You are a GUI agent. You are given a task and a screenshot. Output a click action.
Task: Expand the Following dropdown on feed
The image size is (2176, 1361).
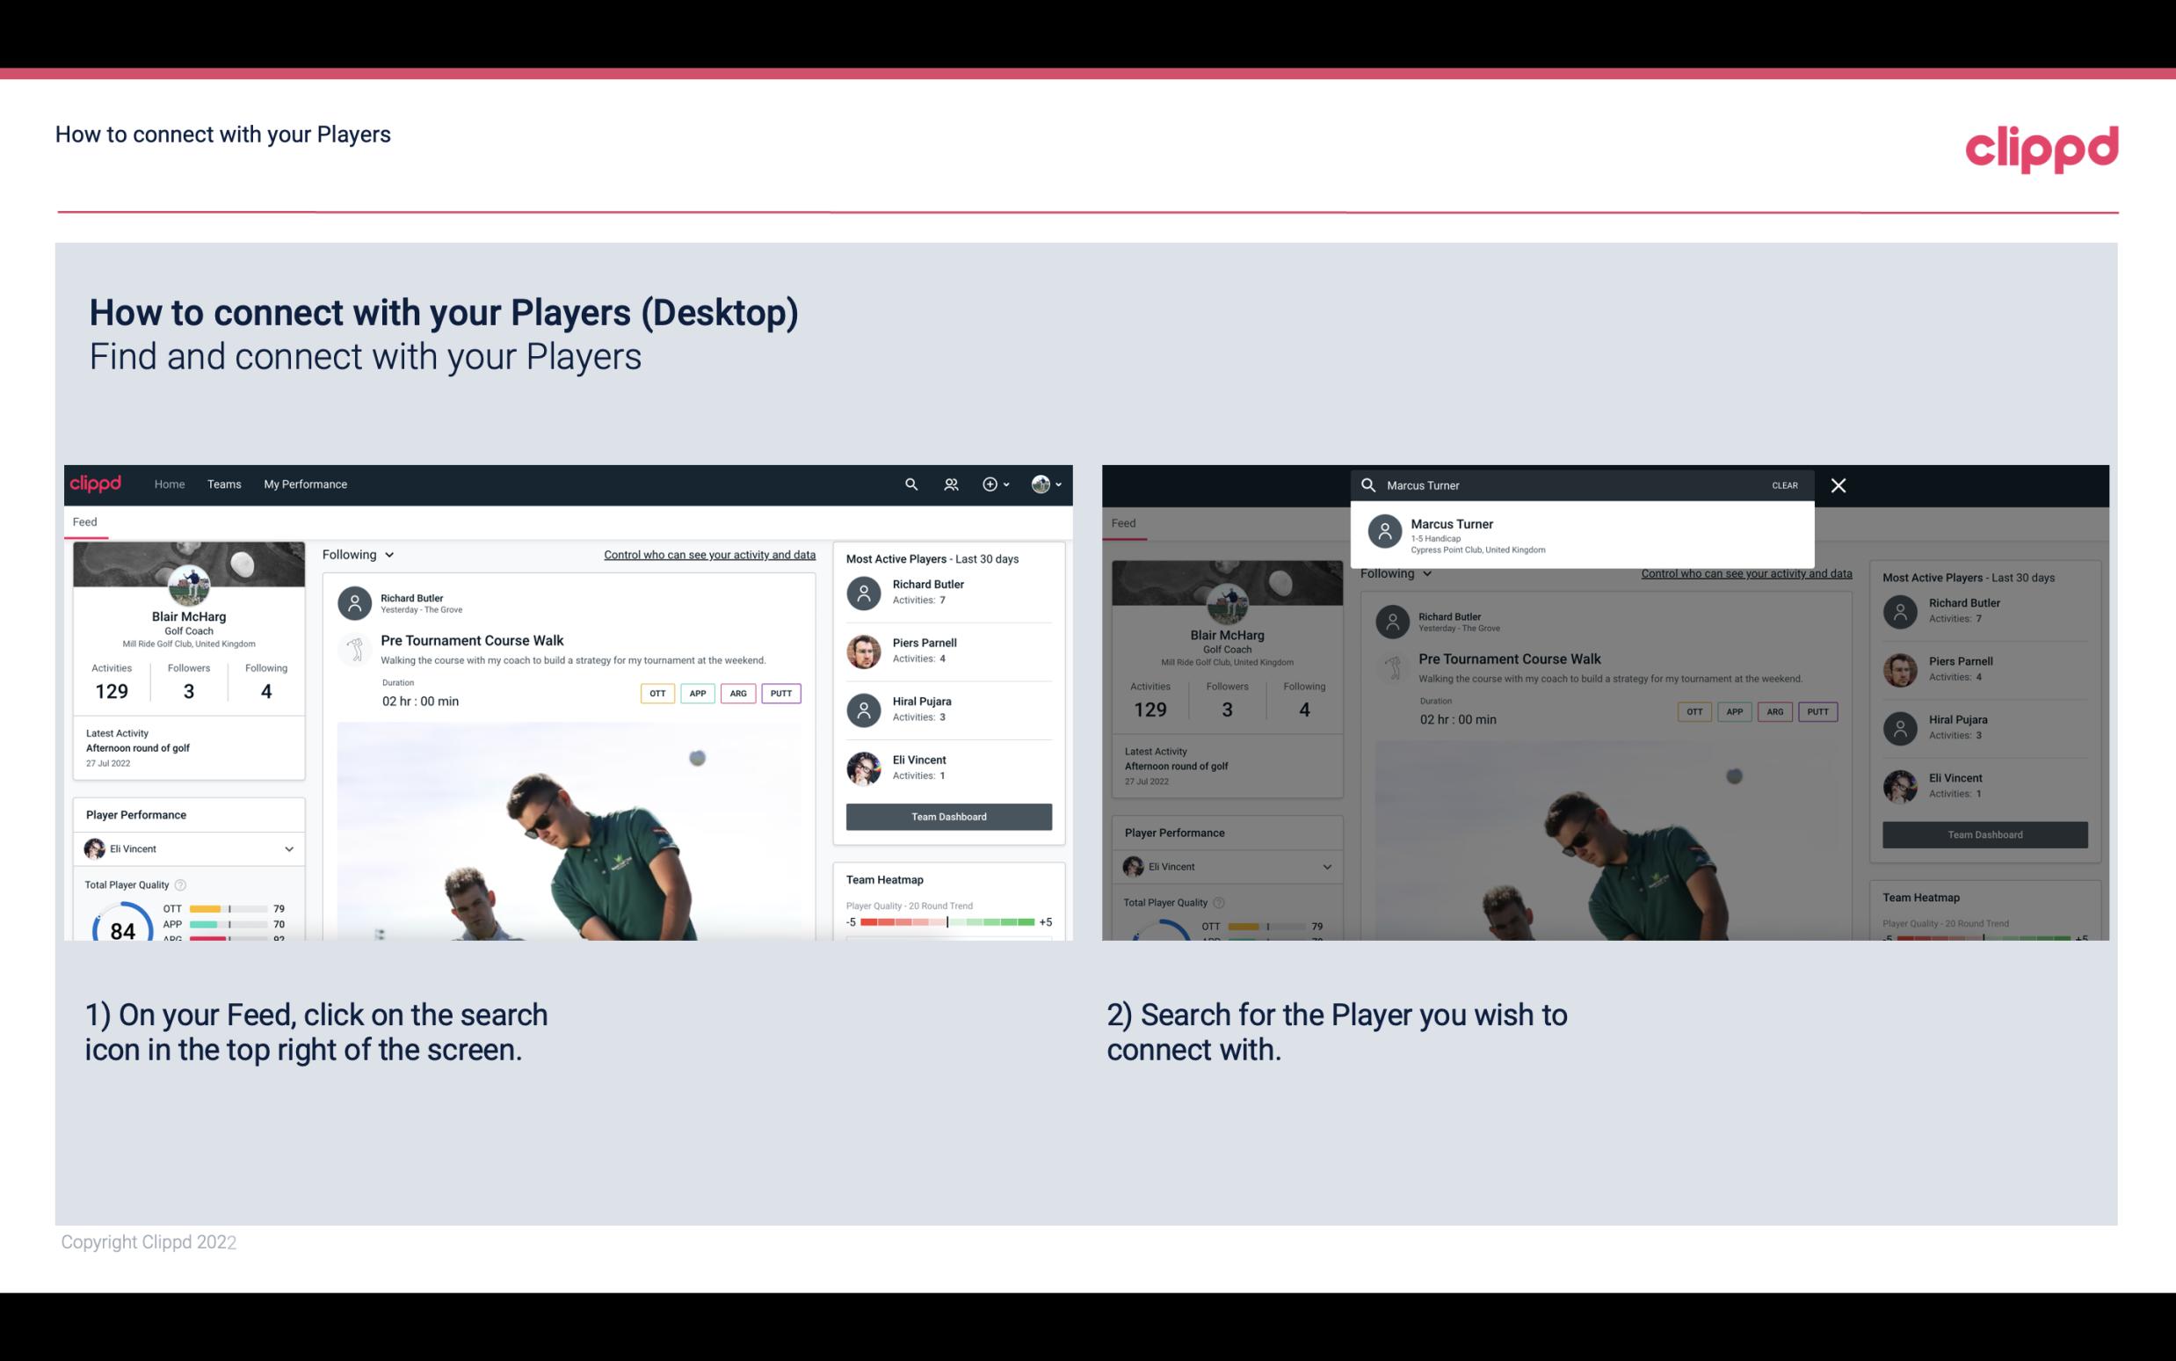pos(359,554)
